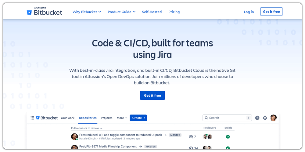Click the Reviewers column header
Screen dimensions: 305x152
210,128
